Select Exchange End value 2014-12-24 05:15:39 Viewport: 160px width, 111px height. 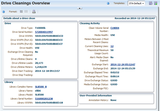click(x=123, y=68)
